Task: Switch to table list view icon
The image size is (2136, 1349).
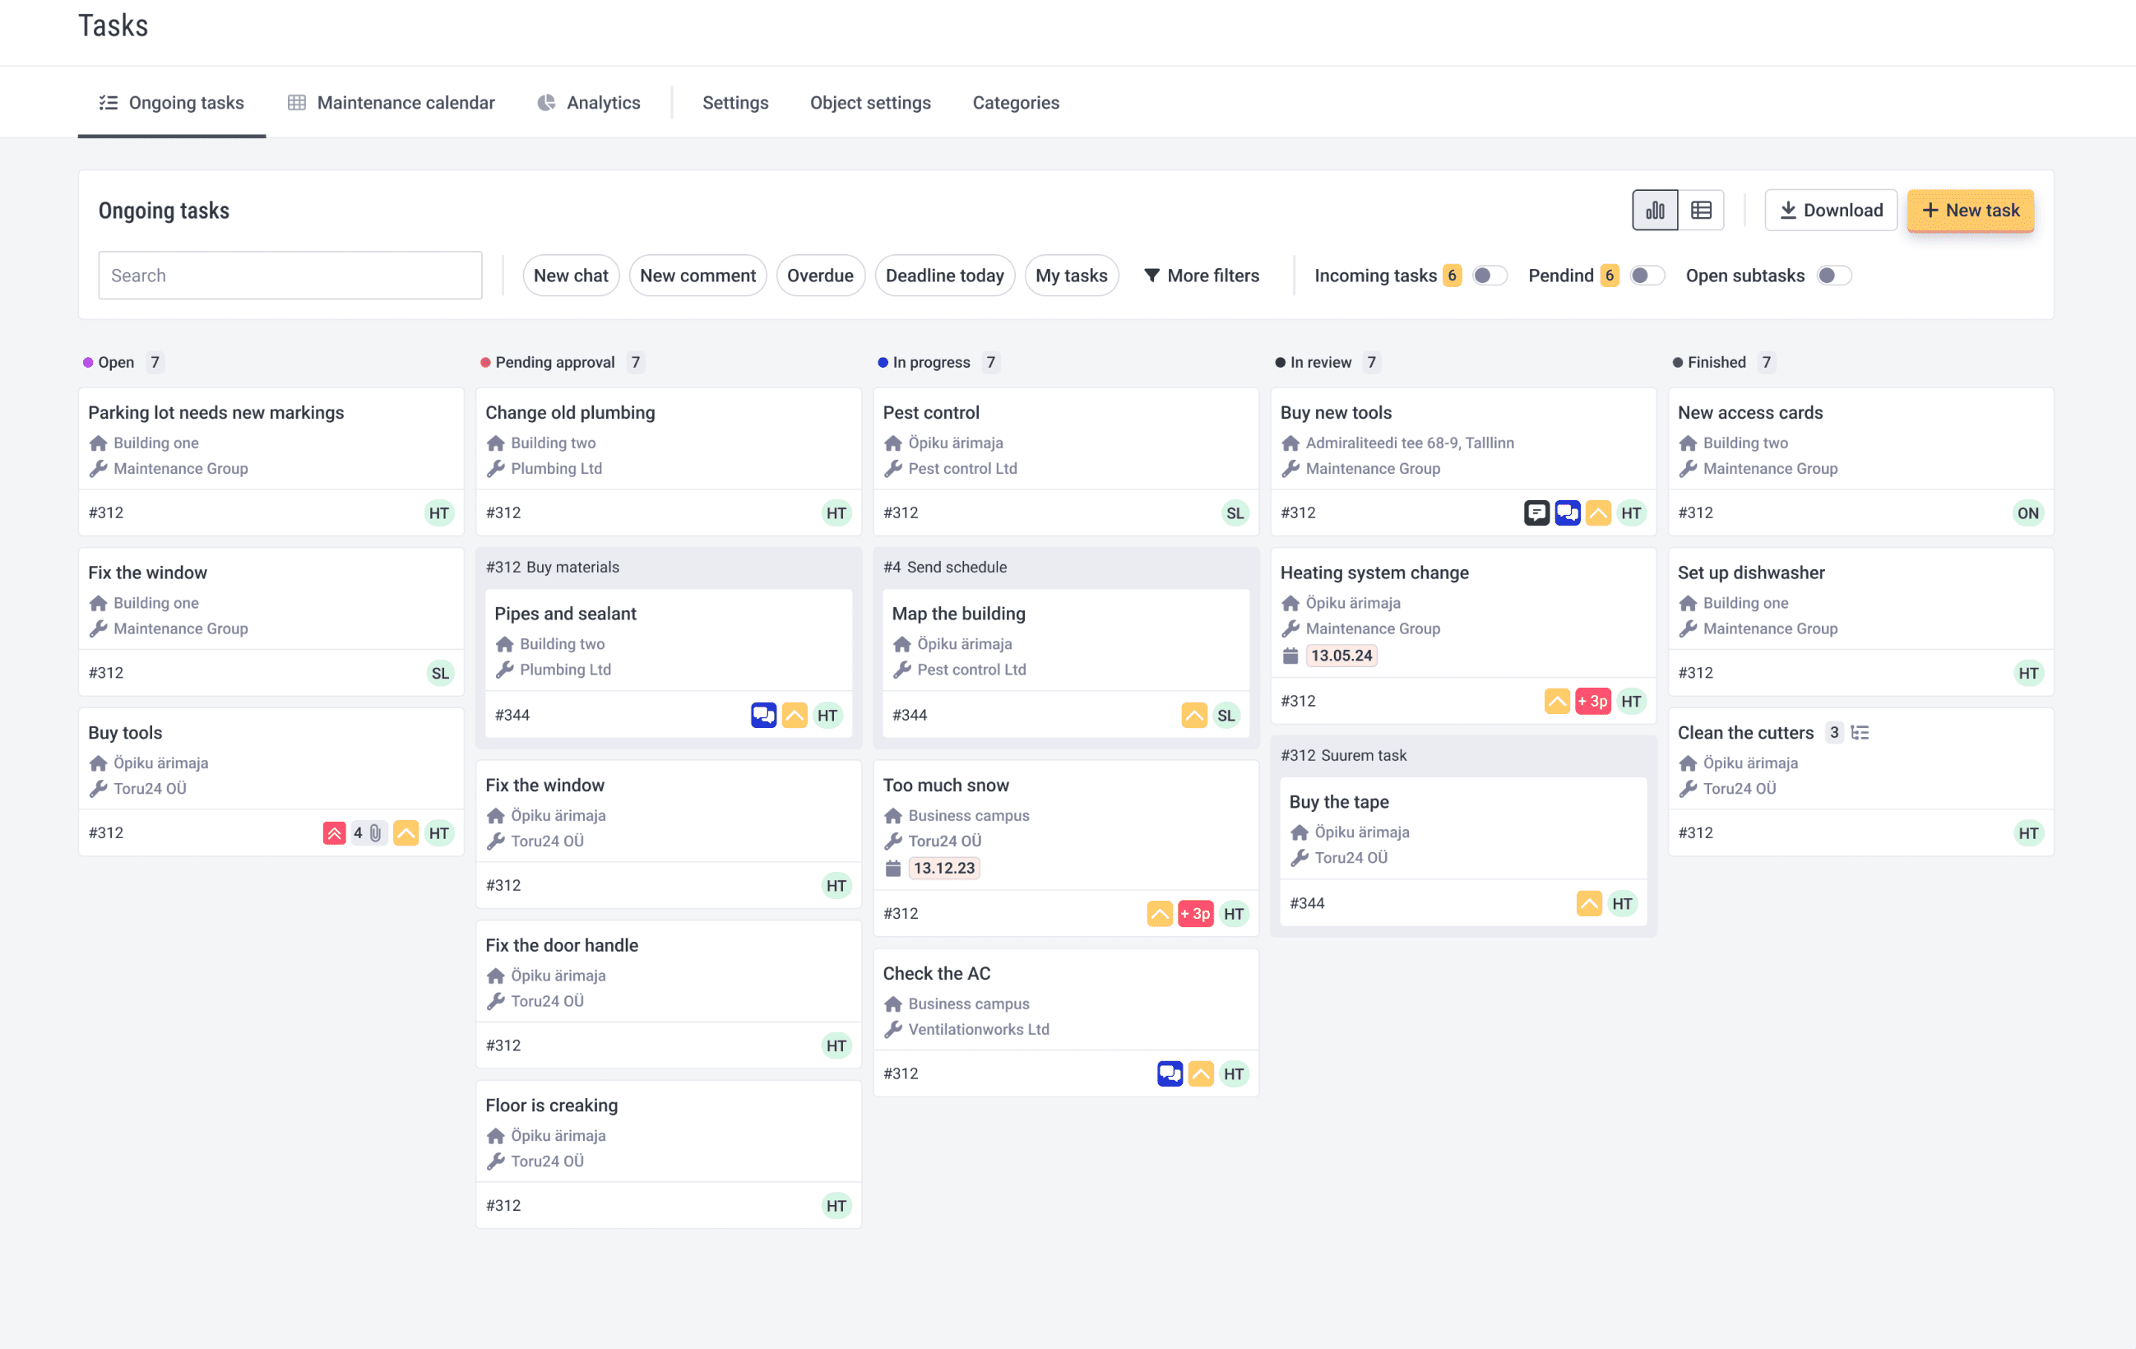Action: pos(1700,211)
